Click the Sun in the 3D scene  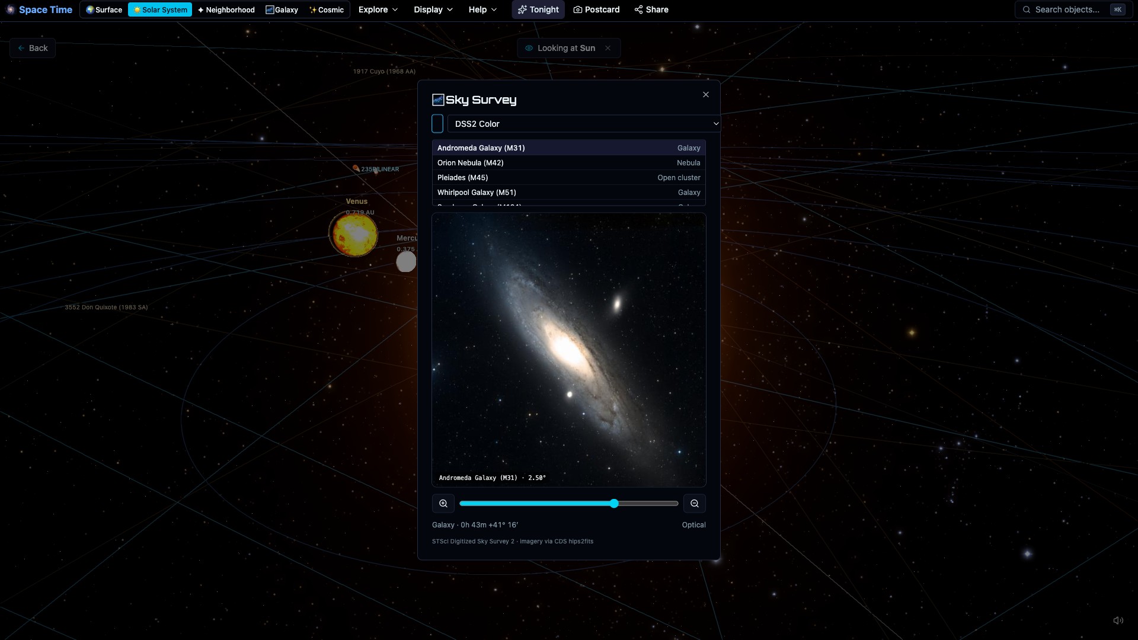pyautogui.click(x=354, y=235)
